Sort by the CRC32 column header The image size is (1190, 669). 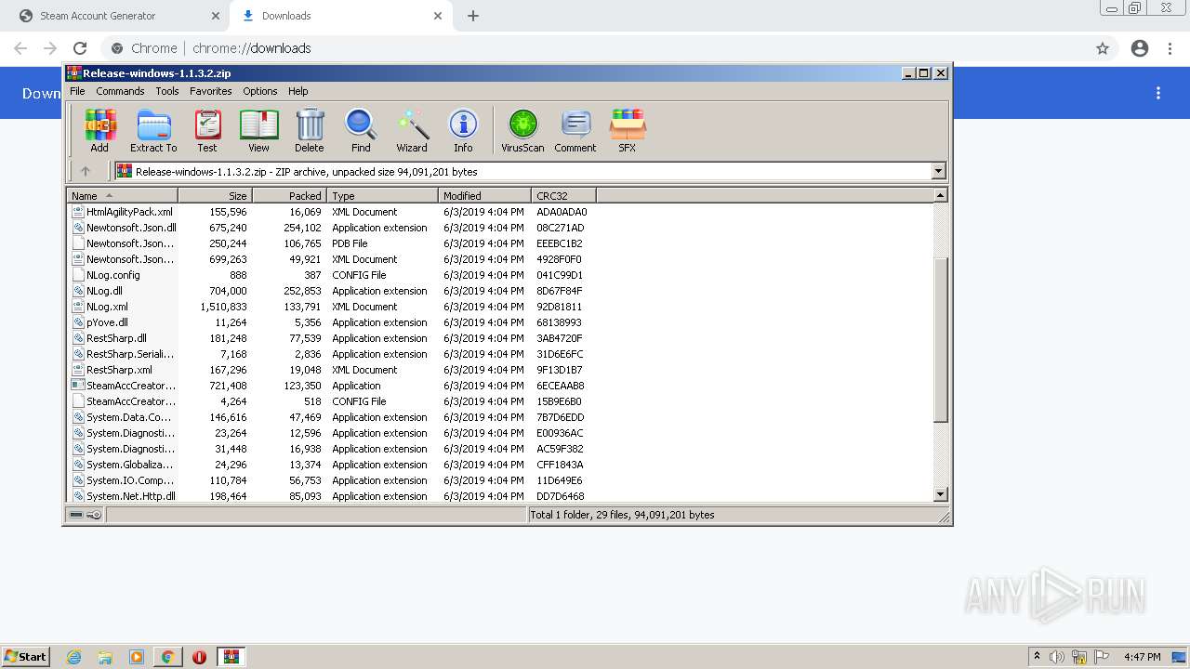click(563, 195)
